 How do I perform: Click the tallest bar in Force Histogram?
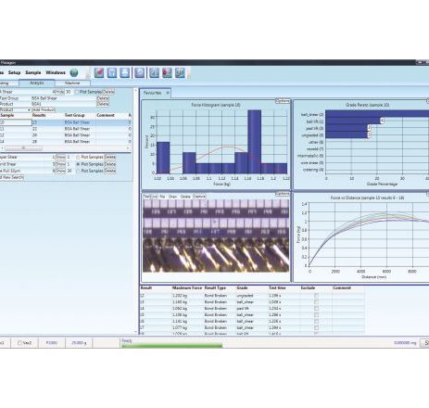tap(254, 142)
